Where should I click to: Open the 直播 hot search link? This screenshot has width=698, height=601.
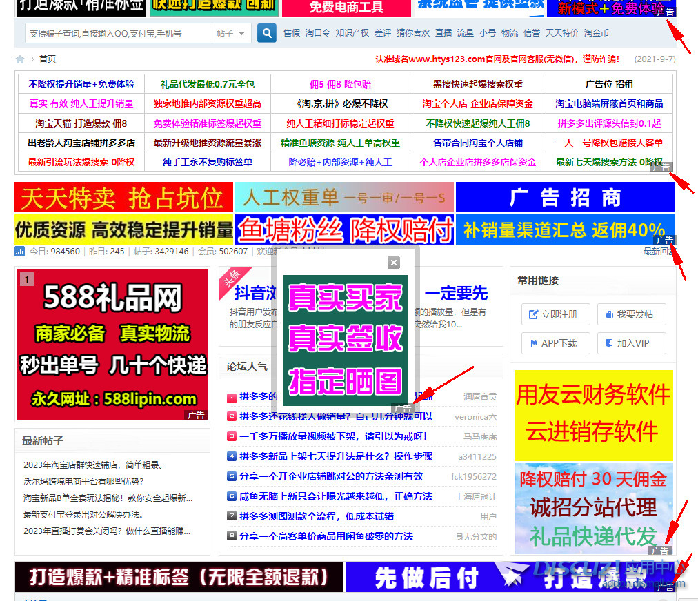click(443, 33)
